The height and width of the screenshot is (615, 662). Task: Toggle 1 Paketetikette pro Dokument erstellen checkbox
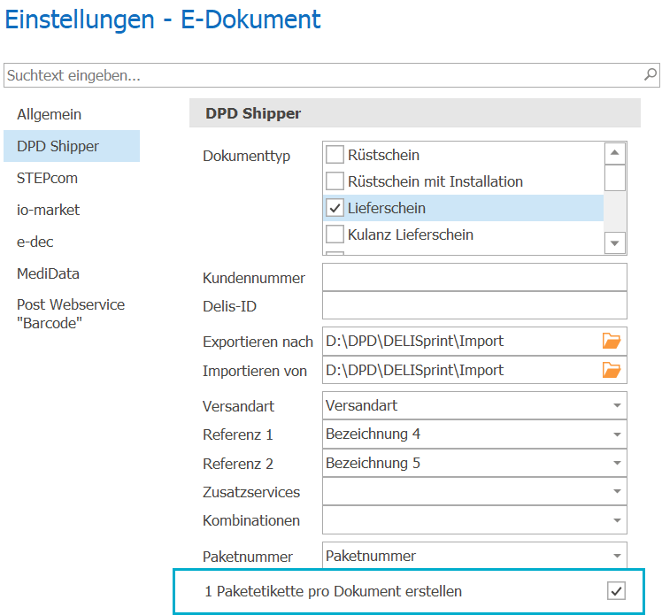pyautogui.click(x=616, y=591)
